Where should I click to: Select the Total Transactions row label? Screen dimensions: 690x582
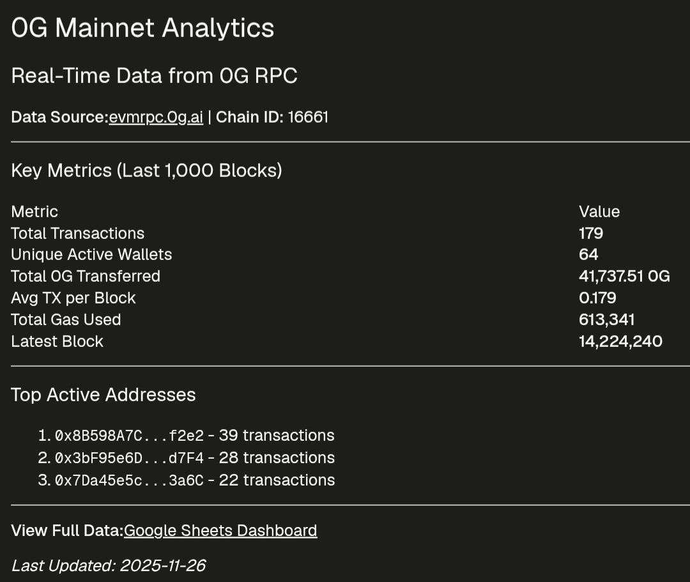pos(77,233)
